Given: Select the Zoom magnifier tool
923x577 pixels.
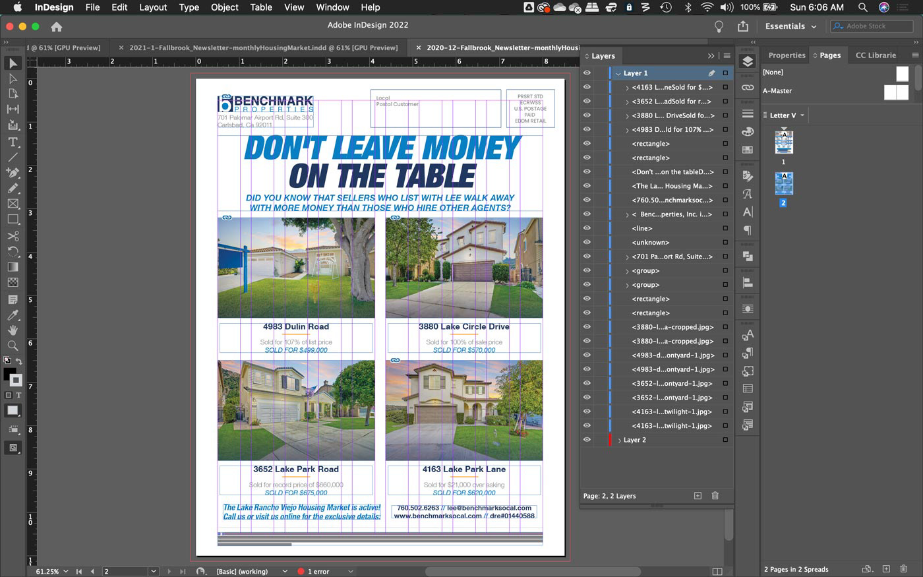Looking at the screenshot, I should (13, 346).
